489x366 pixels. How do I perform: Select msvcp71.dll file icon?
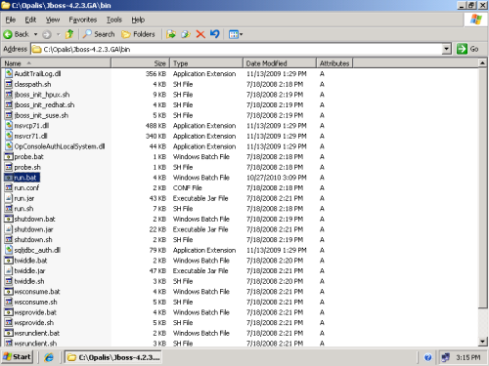click(9, 126)
